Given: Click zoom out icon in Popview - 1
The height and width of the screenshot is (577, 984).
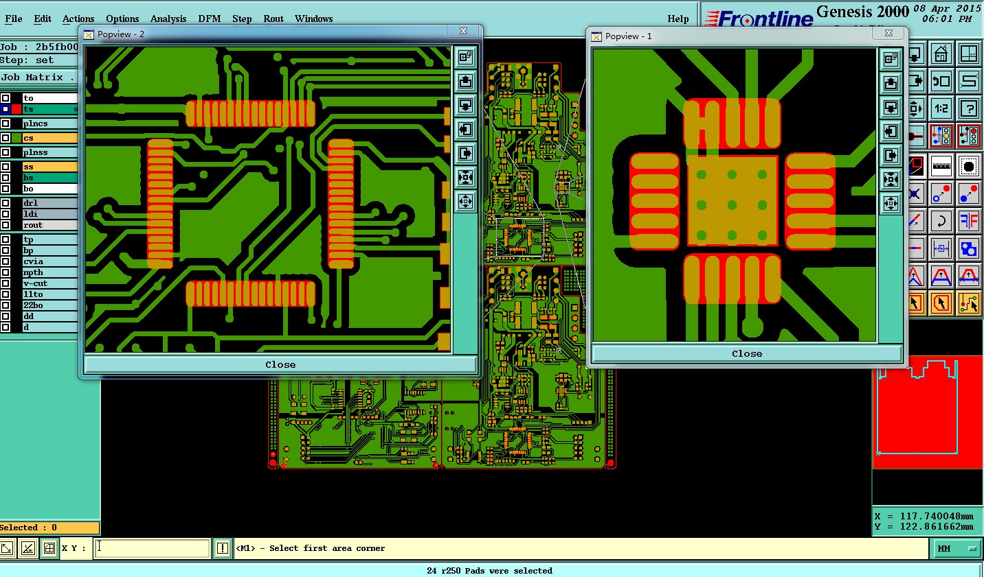Looking at the screenshot, I should tap(891, 204).
